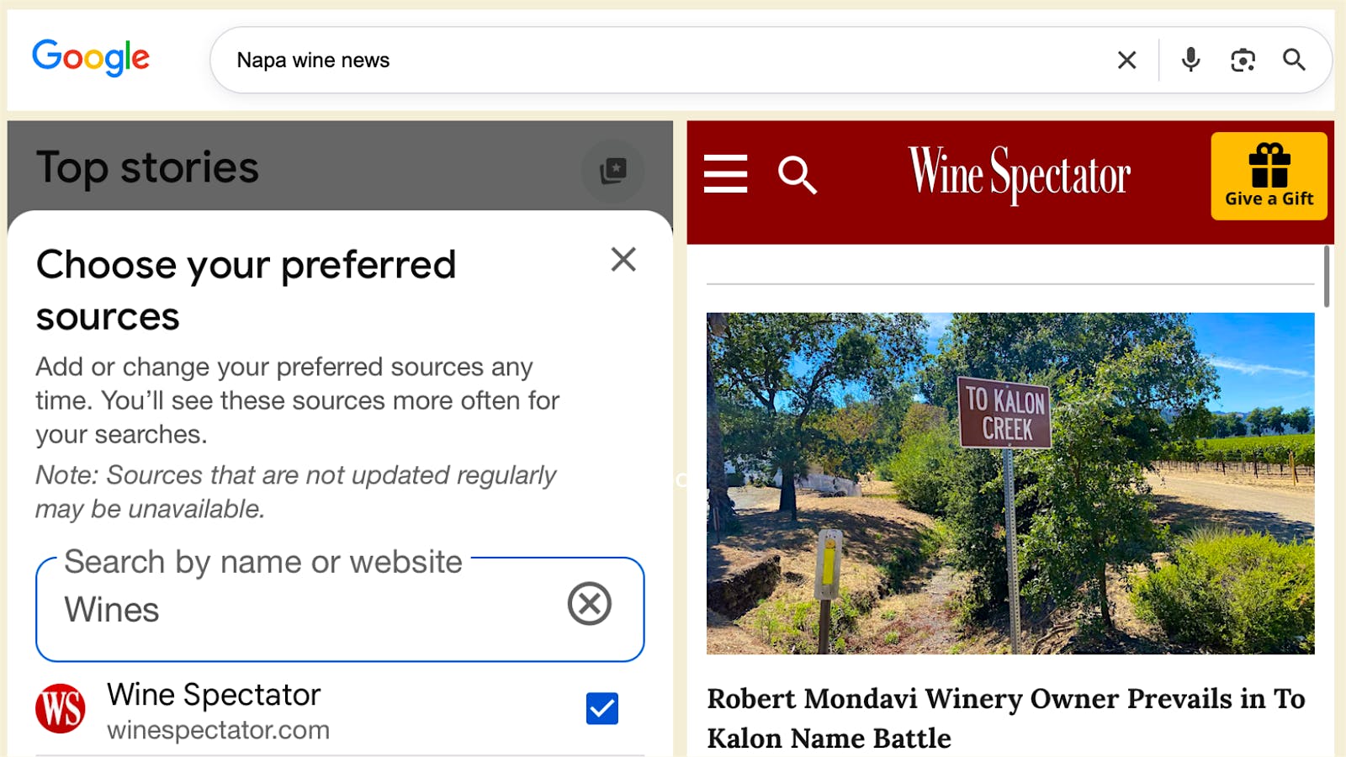Click the Wine Spectator WS logo
The image size is (1346, 757).
point(61,708)
